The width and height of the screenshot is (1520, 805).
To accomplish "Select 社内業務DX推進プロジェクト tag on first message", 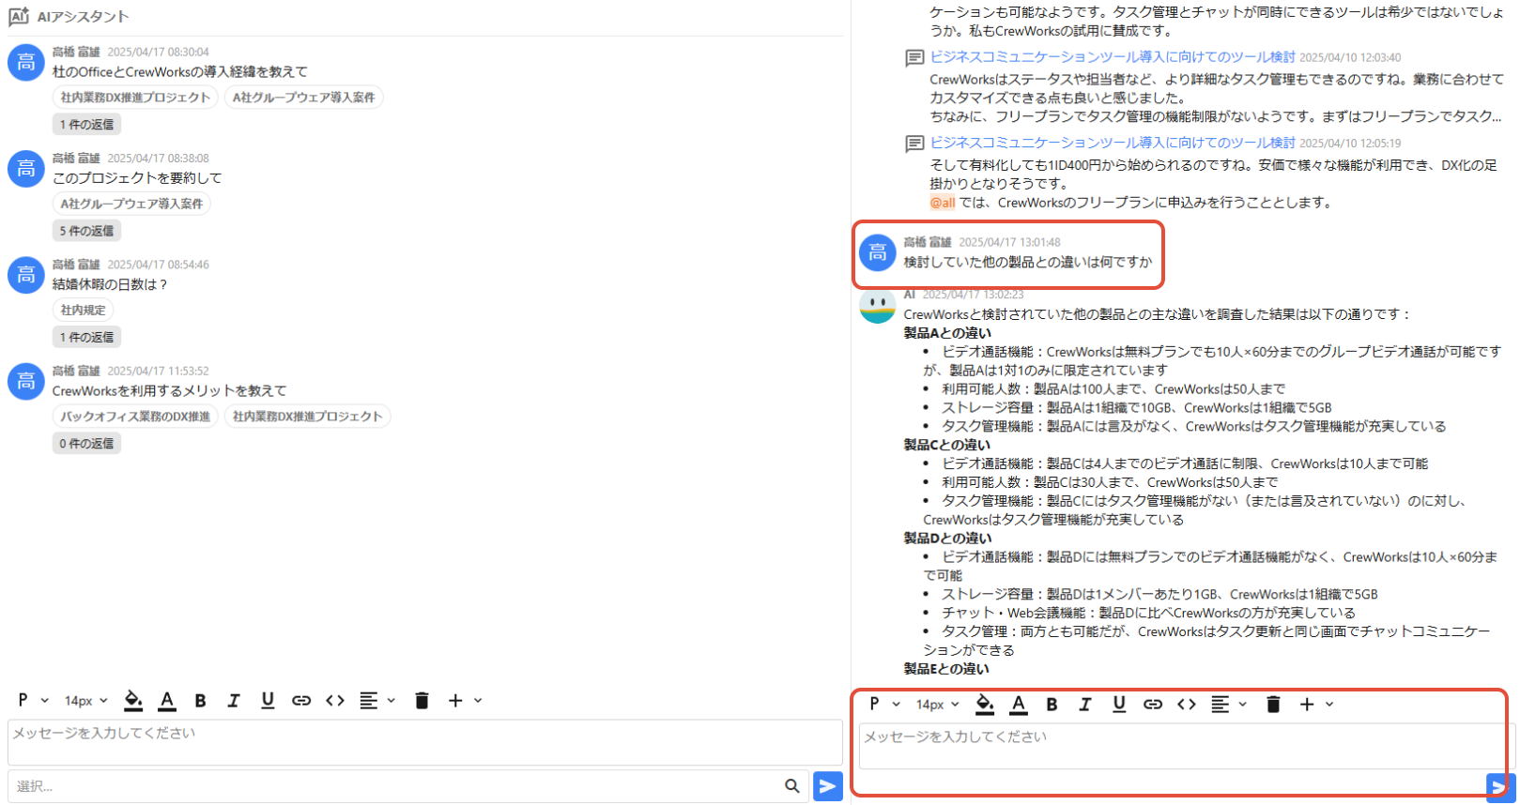I will (x=135, y=98).
